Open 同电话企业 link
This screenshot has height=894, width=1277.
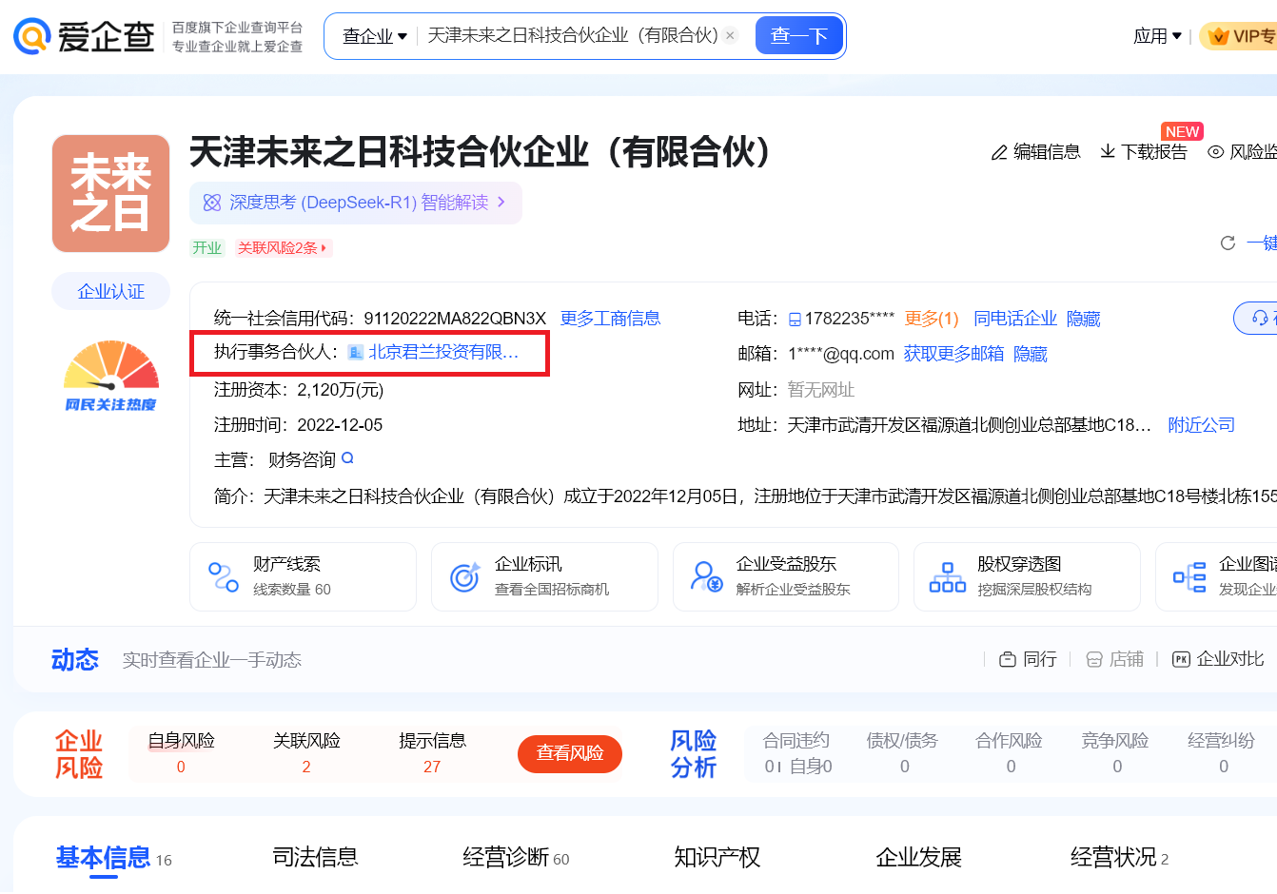1015,319
